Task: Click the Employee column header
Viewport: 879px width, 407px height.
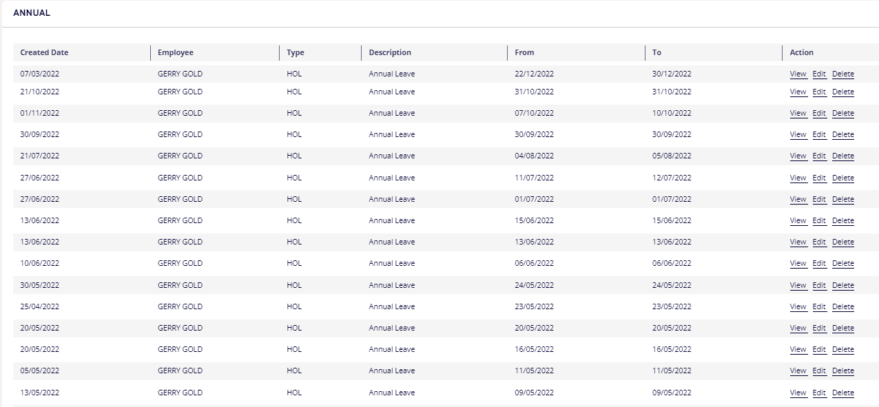Action: 176,52
